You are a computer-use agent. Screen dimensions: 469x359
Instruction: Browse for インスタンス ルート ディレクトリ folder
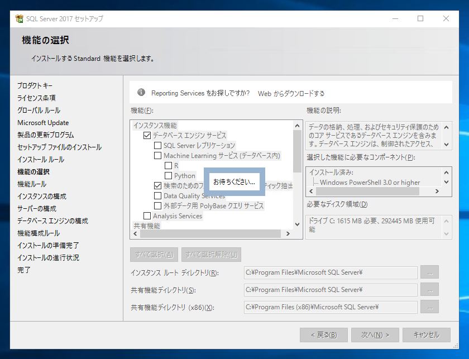point(429,272)
